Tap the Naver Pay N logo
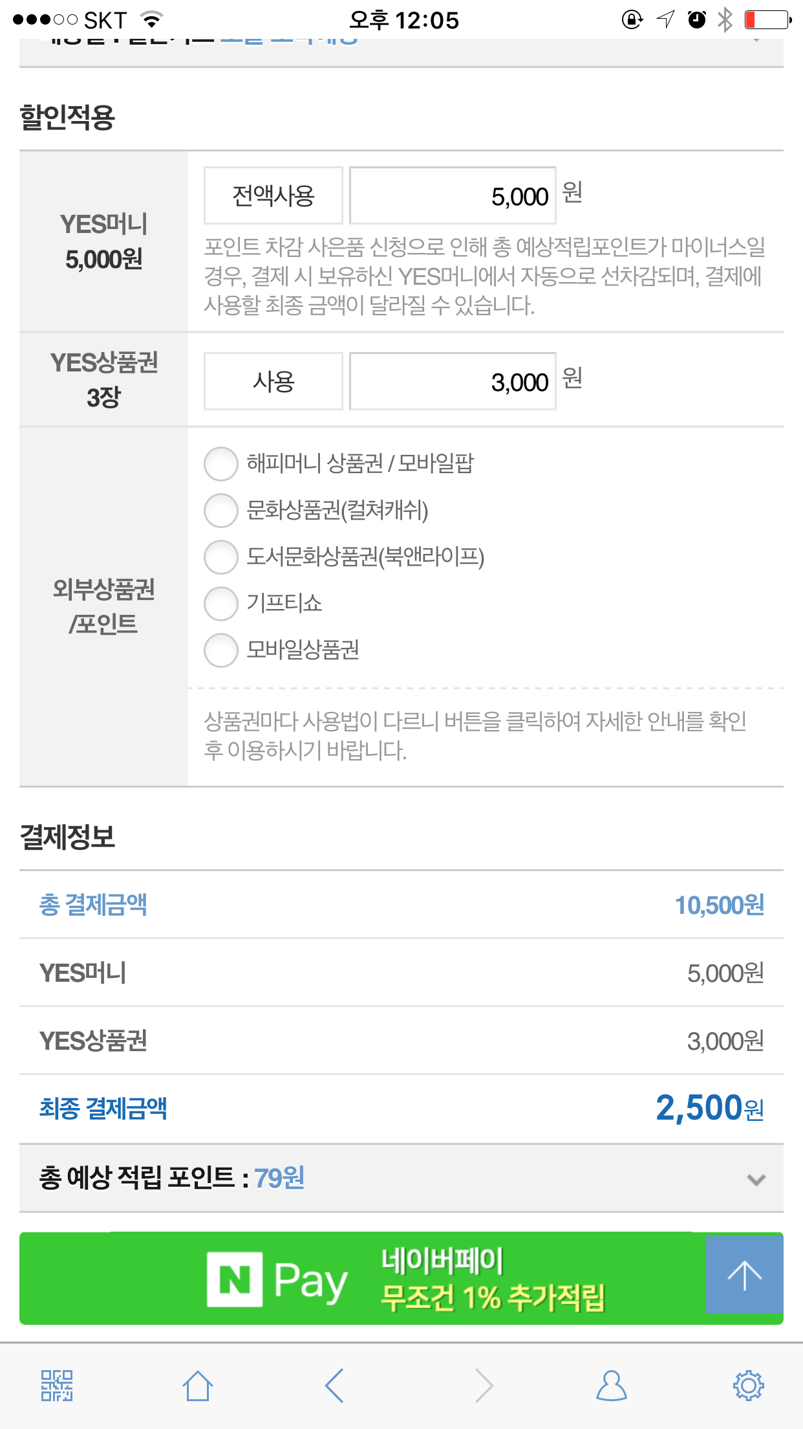Image resolution: width=803 pixels, height=1429 pixels. [x=235, y=1279]
